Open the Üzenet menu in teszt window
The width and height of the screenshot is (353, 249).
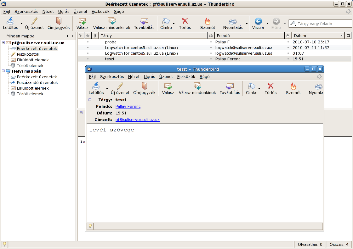point(166,76)
